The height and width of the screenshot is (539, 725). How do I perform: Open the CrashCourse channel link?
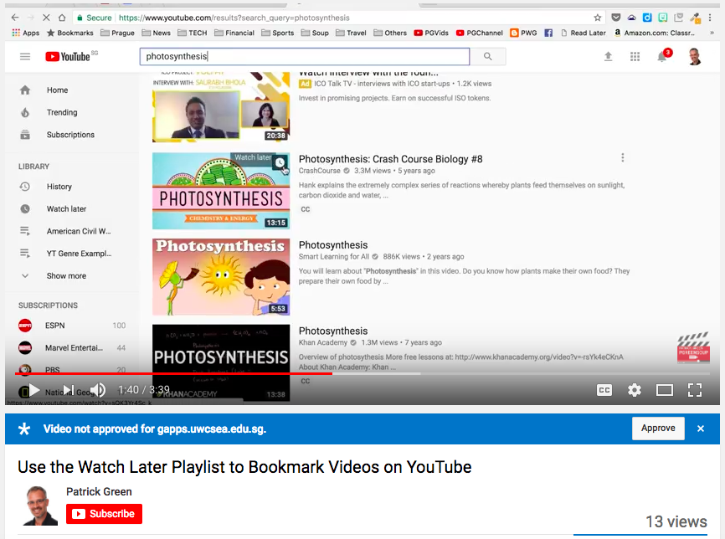(x=320, y=171)
